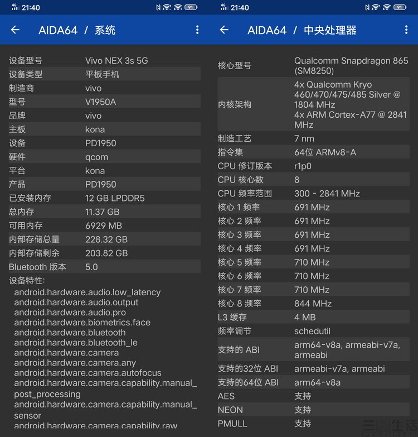This screenshot has height=437, width=418.
Task: Select the PMULL row
Action: 313,424
